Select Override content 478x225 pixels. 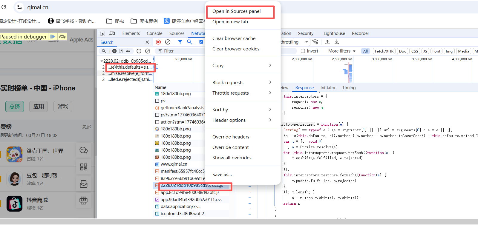pos(243,147)
